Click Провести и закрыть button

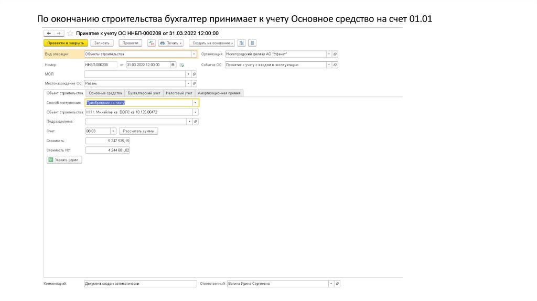coord(66,43)
